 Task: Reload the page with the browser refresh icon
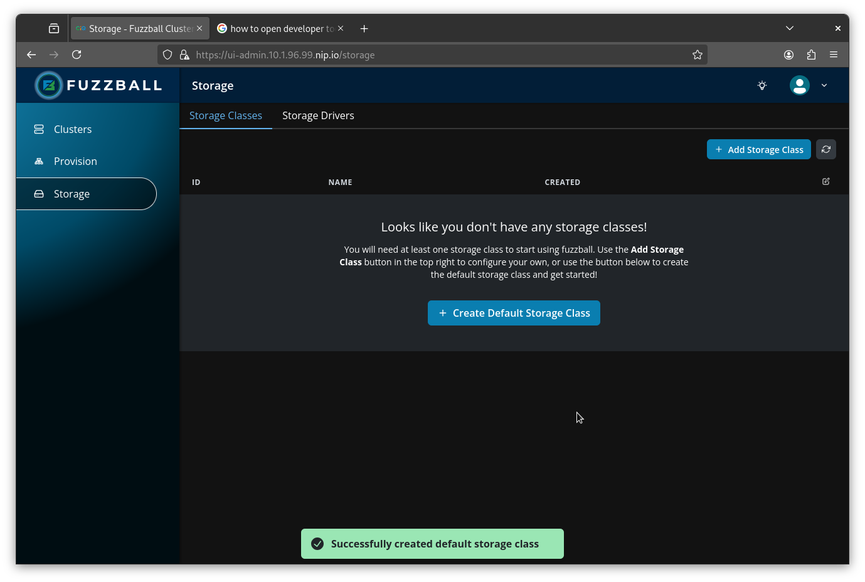coord(77,55)
